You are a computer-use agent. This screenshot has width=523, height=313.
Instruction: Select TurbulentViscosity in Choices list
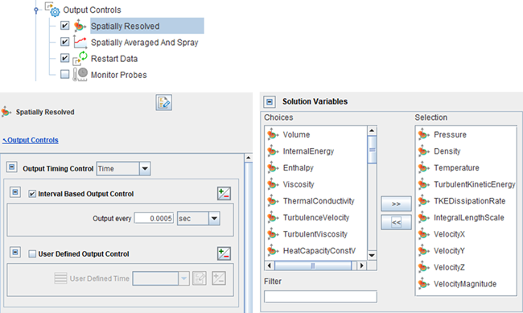(x=315, y=234)
